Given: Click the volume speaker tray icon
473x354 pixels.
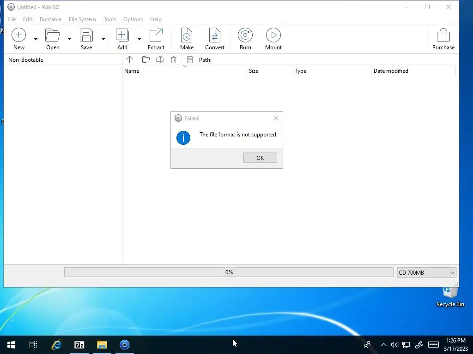Looking at the screenshot, I should click(394, 345).
